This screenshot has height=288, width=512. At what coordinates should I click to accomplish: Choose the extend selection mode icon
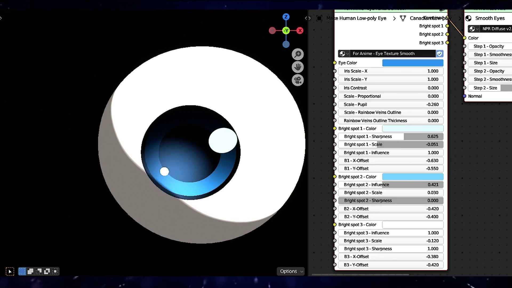pos(30,271)
